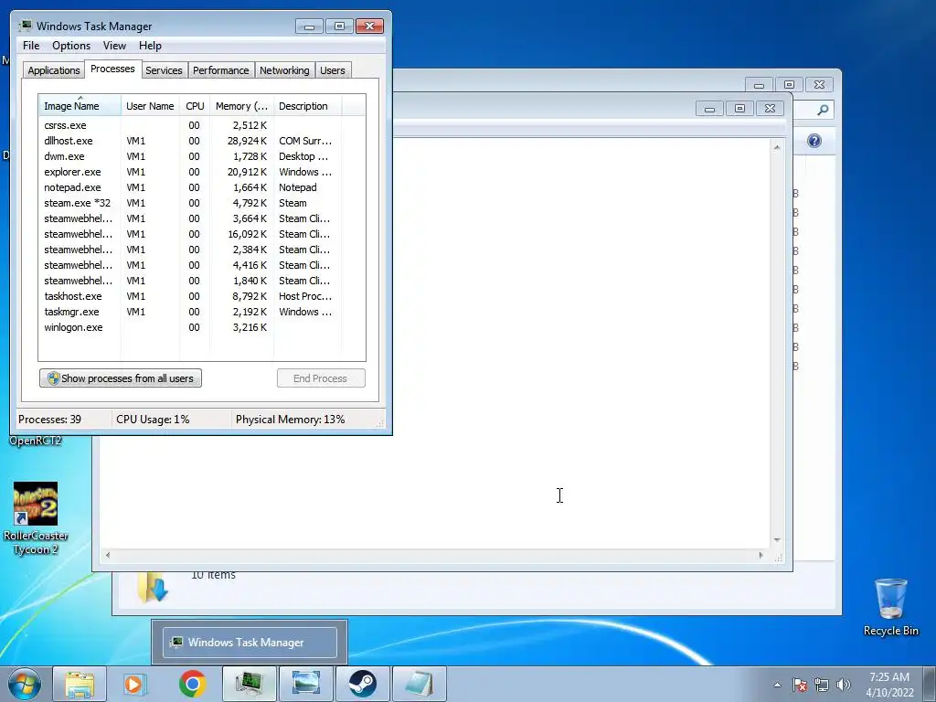The image size is (936, 702).
Task: Click the Show desktop button
Action: pos(930,684)
